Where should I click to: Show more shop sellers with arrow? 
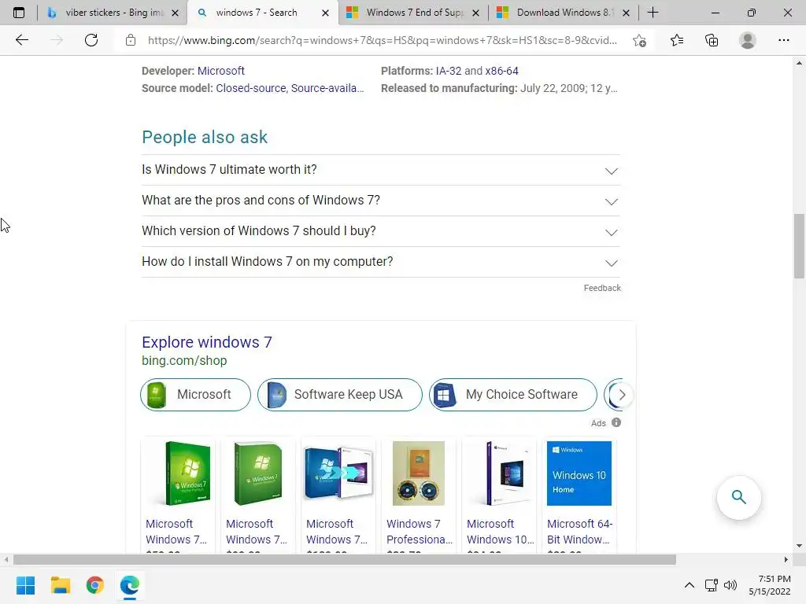622,395
